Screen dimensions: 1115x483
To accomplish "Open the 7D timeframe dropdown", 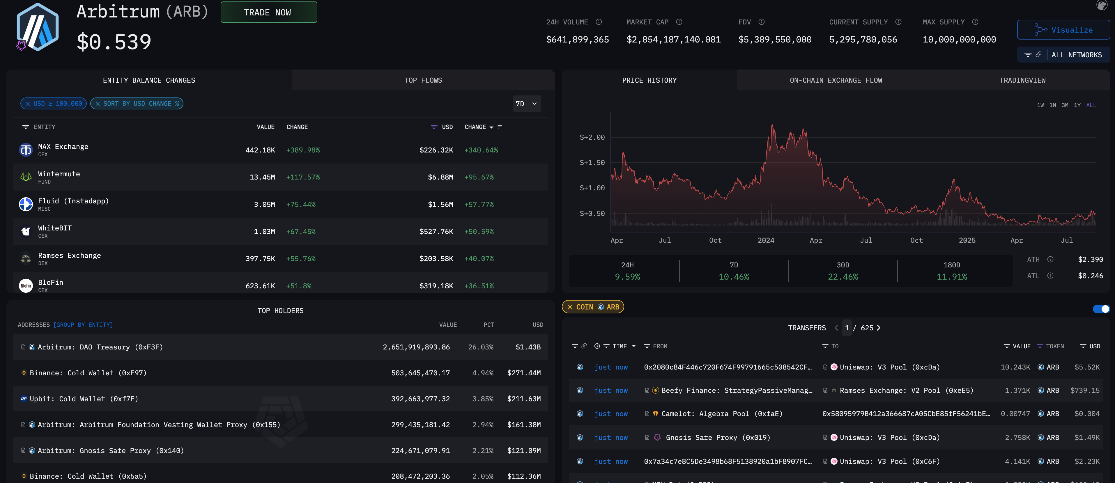I will pyautogui.click(x=526, y=104).
